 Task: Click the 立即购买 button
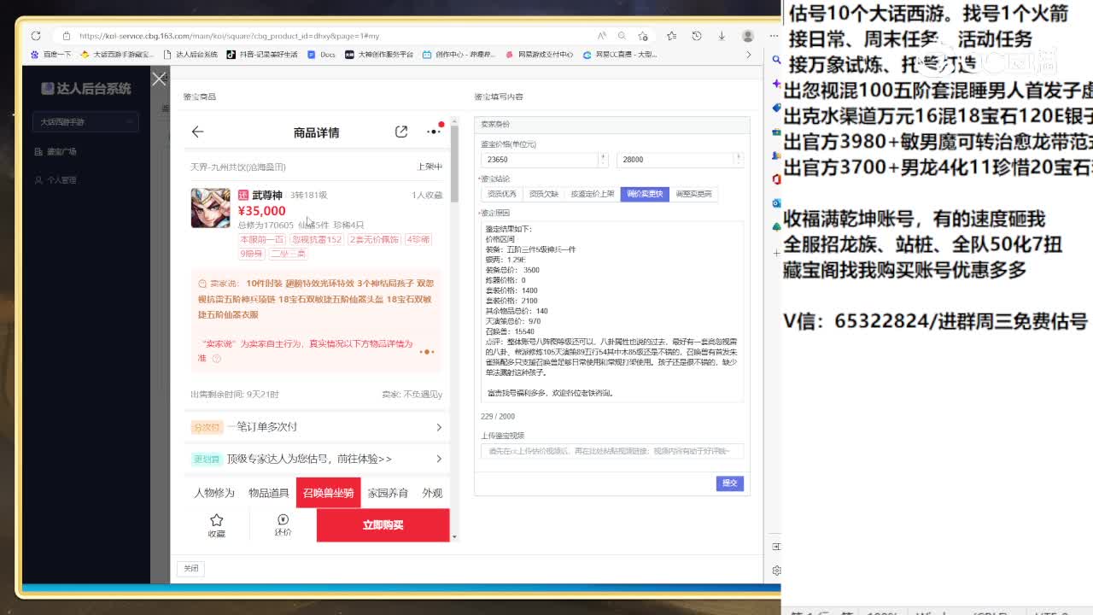pyautogui.click(x=383, y=525)
